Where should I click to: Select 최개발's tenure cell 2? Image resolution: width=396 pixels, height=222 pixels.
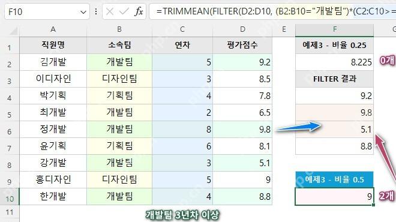182,112
